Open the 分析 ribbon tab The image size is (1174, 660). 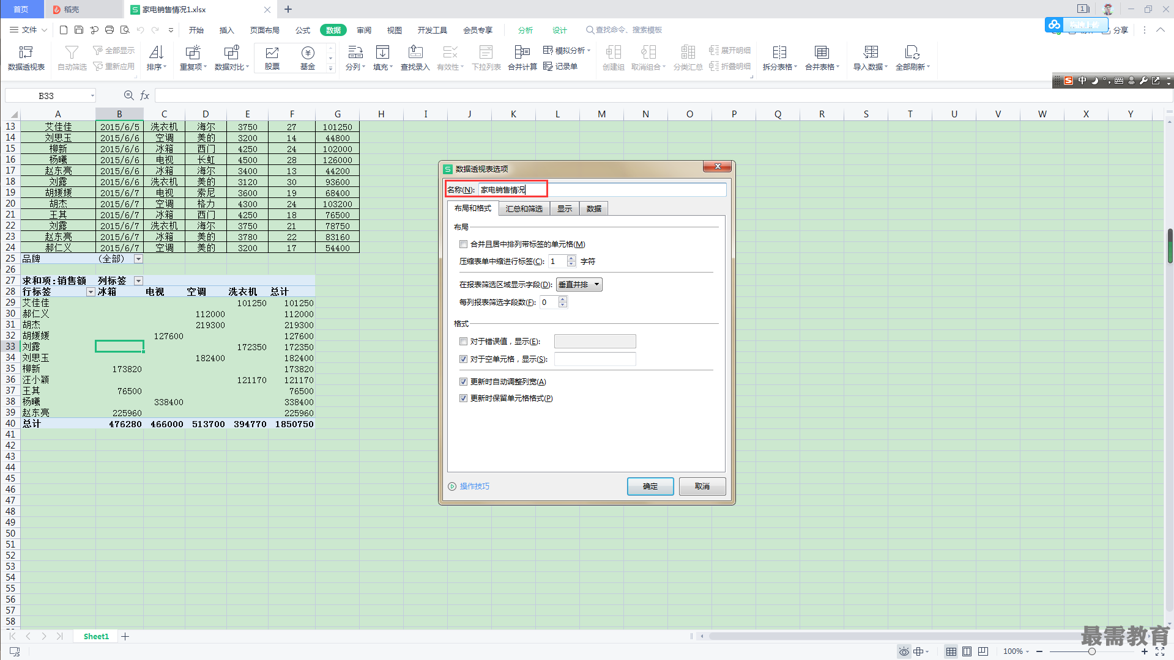526,30
